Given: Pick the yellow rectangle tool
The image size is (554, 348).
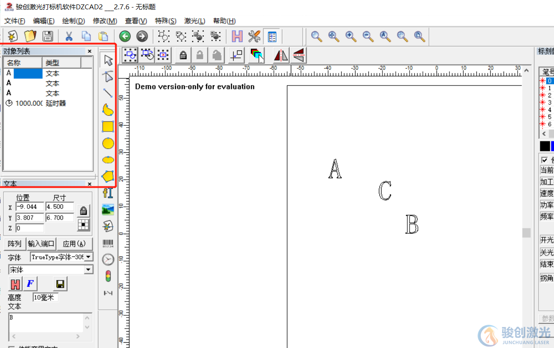Looking at the screenshot, I should [108, 127].
